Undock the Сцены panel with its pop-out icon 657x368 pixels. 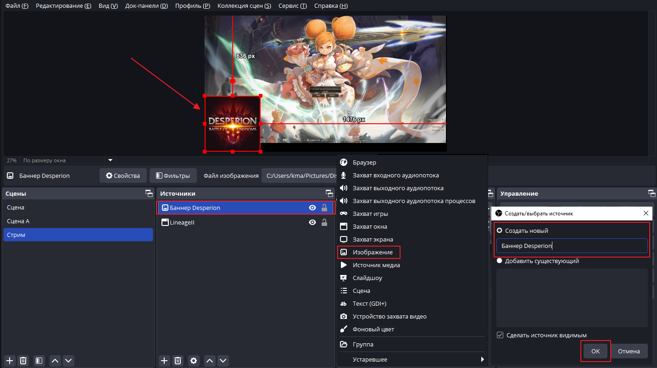(149, 193)
